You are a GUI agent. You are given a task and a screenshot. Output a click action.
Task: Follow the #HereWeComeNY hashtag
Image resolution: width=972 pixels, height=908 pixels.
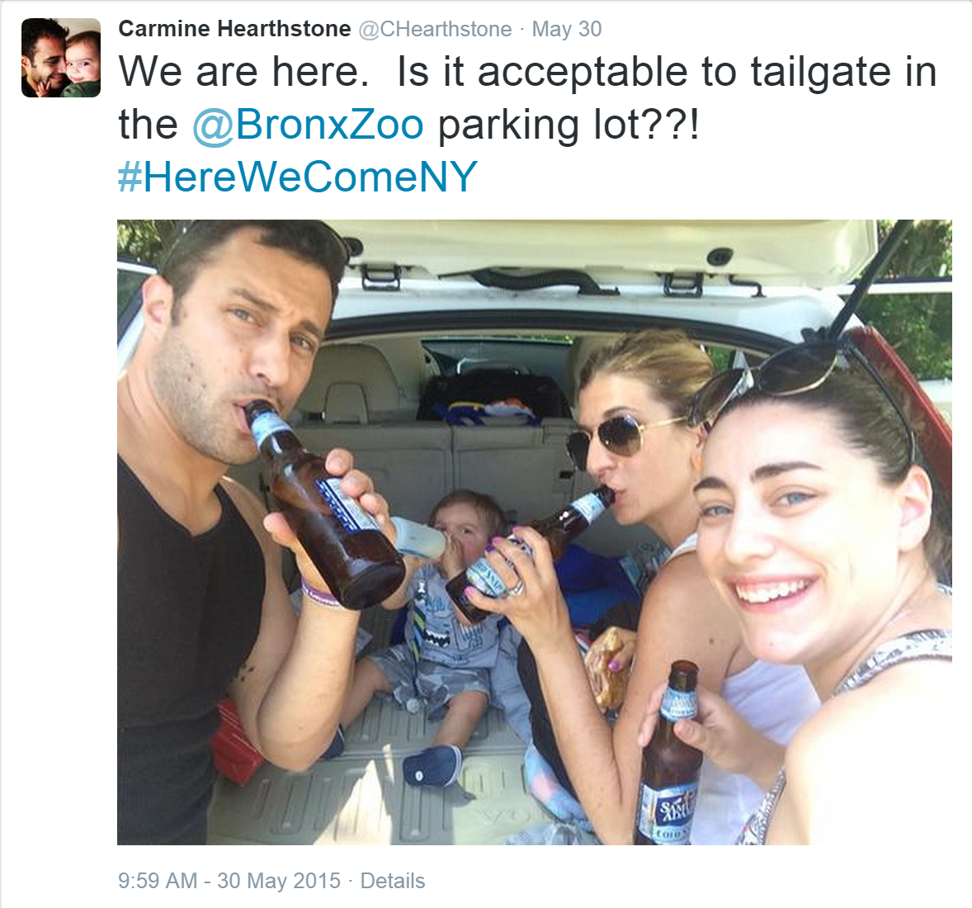(x=298, y=177)
